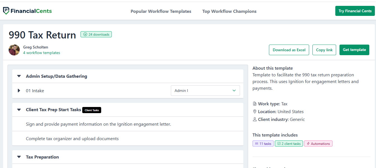Click Download as Excel button
This screenshot has height=168, width=376.
(x=289, y=50)
